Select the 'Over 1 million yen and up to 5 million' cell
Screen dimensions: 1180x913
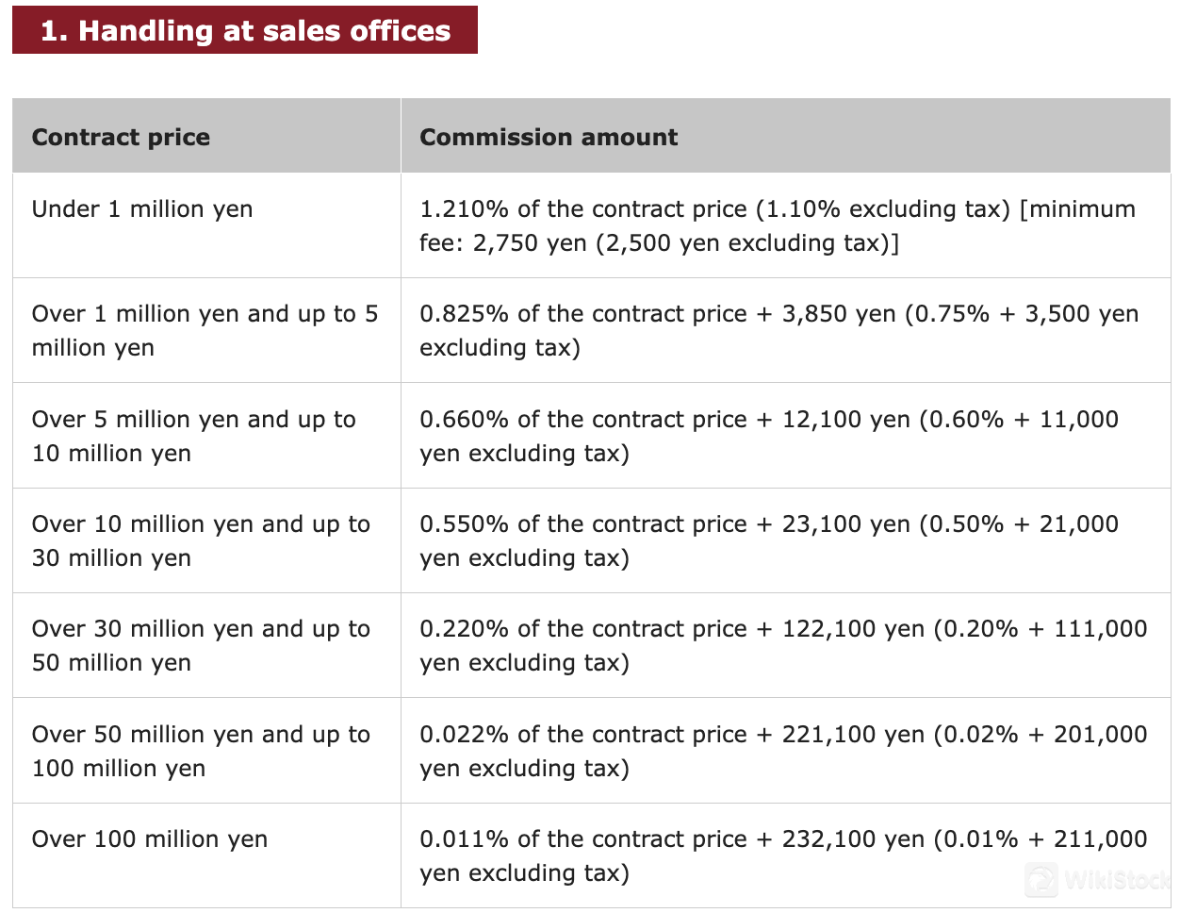click(x=205, y=330)
